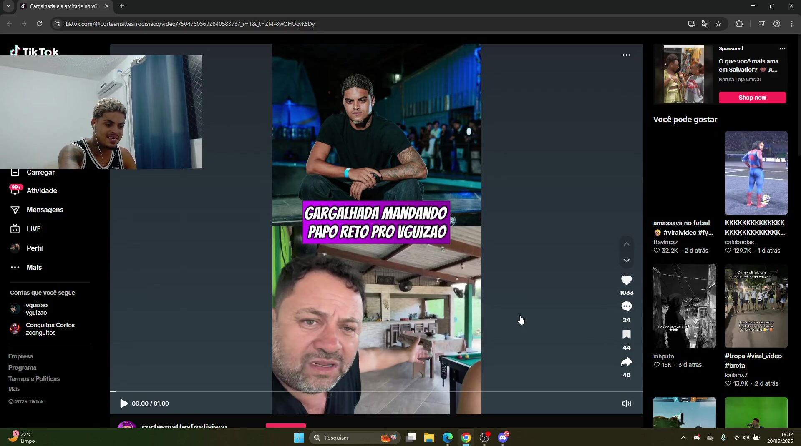Save video with the bookmark icon
The height and width of the screenshot is (446, 801).
pyautogui.click(x=626, y=335)
